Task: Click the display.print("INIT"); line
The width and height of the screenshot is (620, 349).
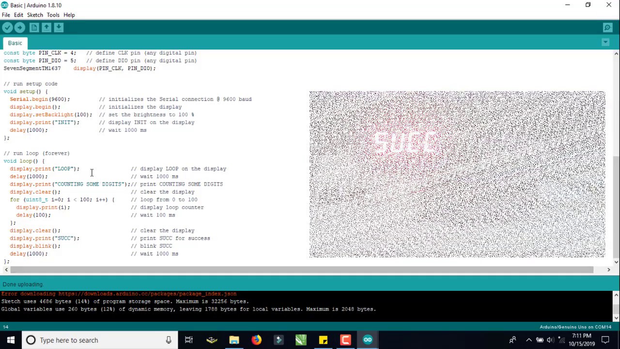Action: point(45,123)
